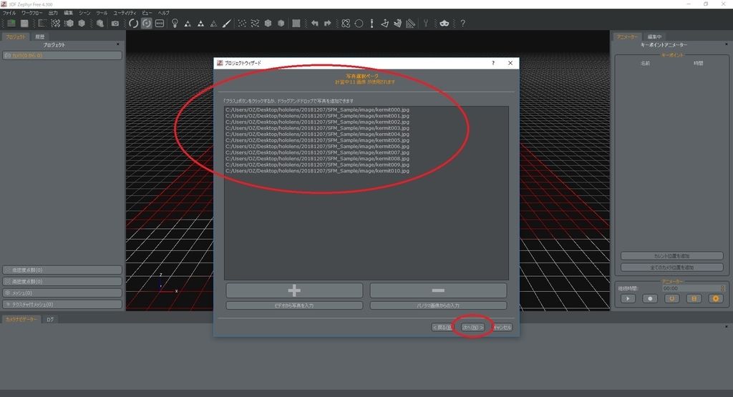Close the プロジェクト panel with its x
This screenshot has height=397, width=733.
pos(118,44)
